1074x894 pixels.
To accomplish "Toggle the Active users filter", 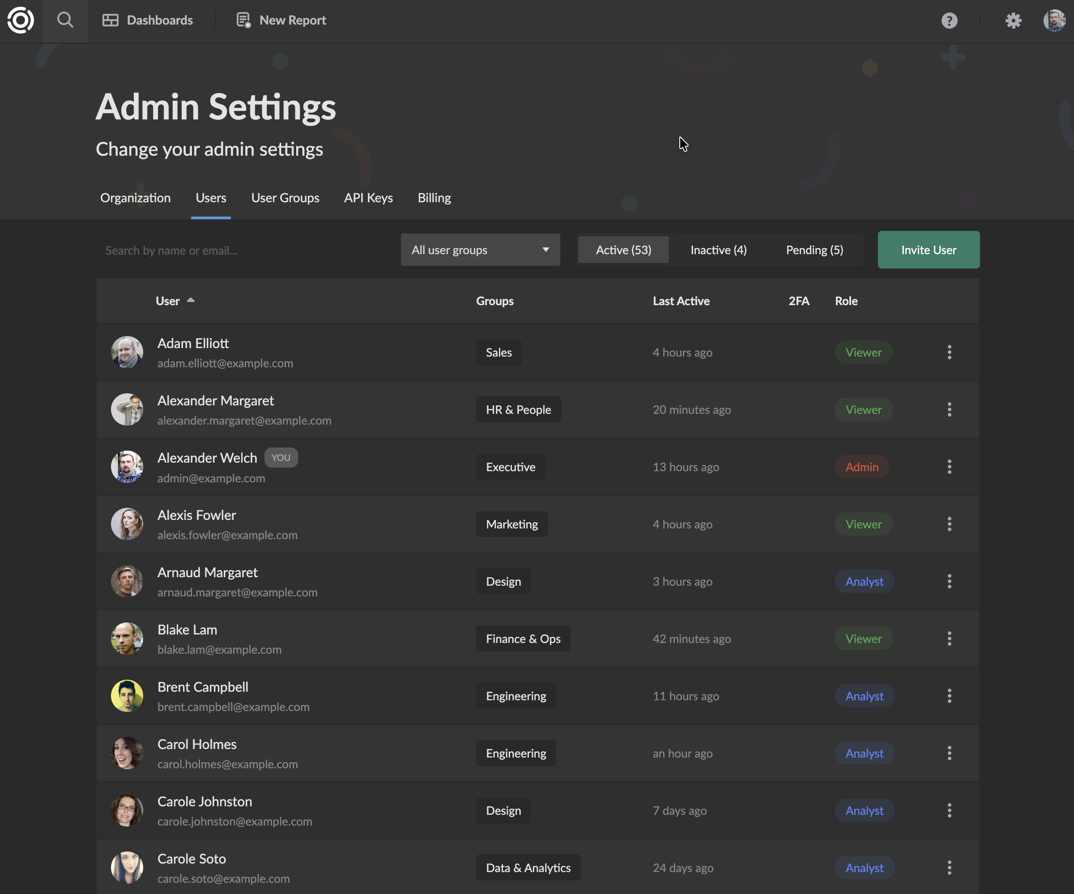I will coord(623,250).
